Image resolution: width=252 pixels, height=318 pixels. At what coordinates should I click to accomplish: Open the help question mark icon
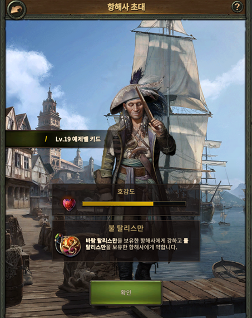point(237,7)
